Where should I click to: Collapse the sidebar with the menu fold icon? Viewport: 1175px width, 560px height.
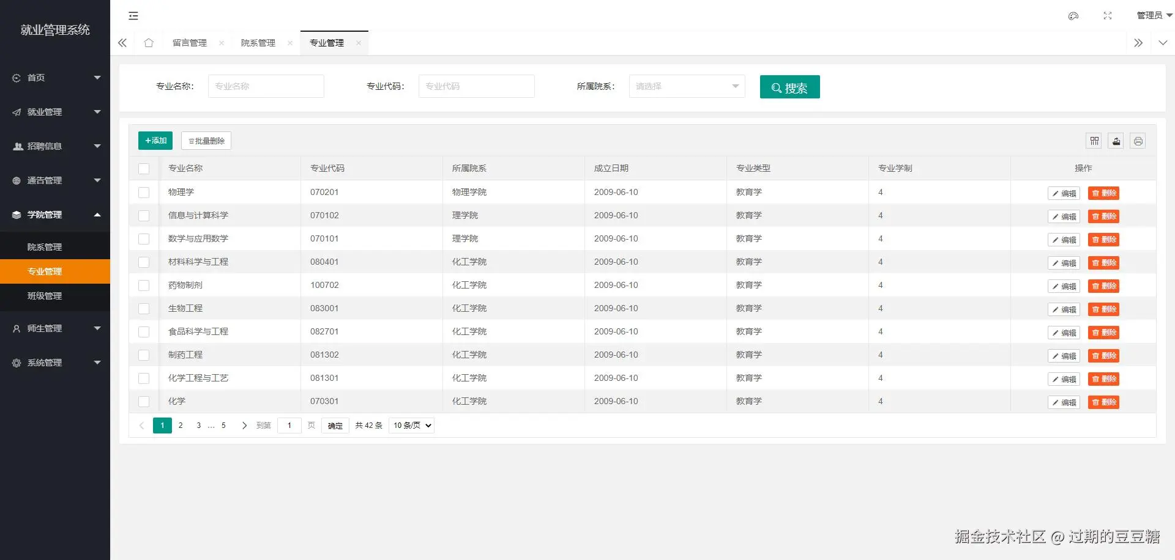(133, 16)
